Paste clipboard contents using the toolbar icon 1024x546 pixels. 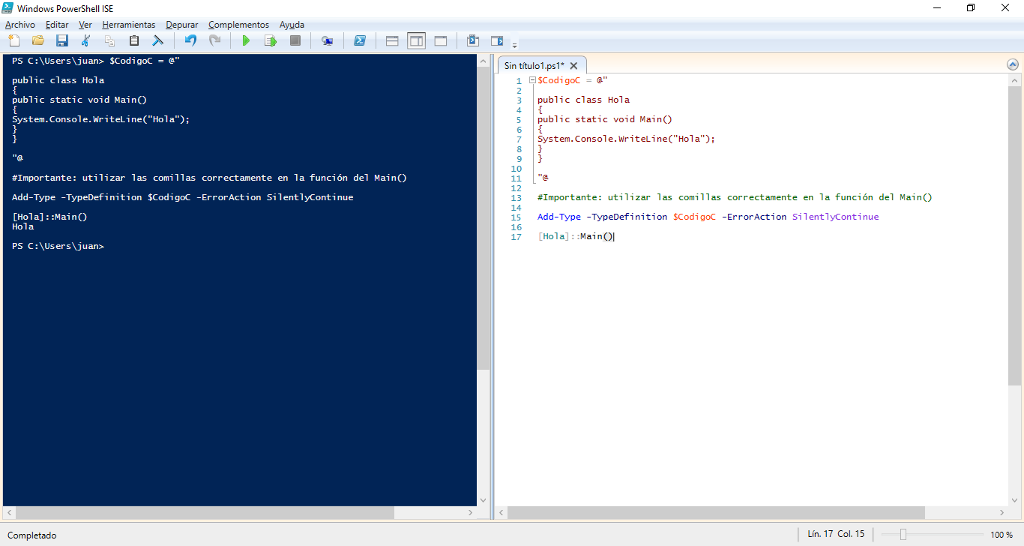tap(134, 40)
